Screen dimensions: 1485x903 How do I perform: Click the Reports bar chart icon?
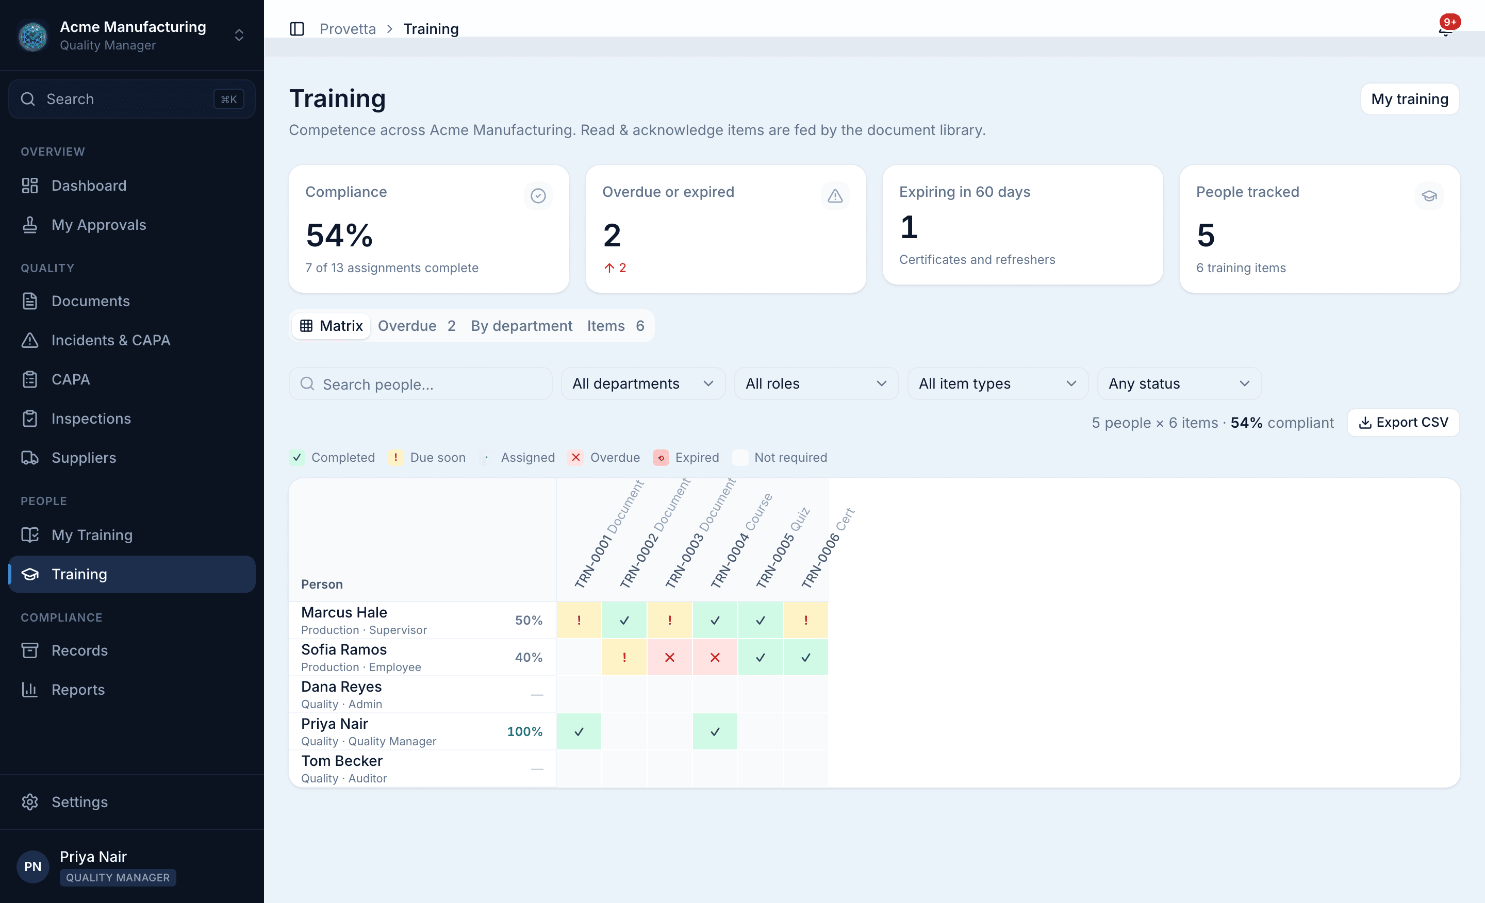click(x=29, y=690)
